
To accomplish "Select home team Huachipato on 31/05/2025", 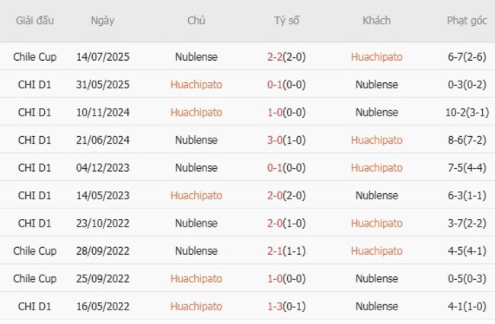I will coord(196,84).
